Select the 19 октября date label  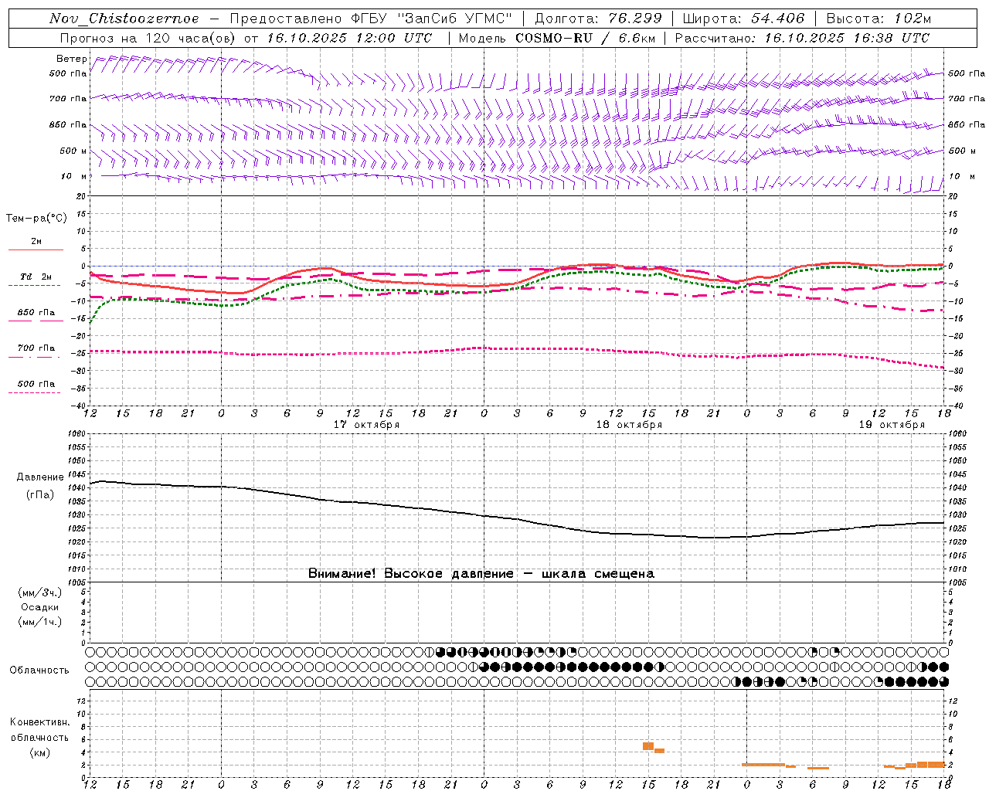point(892,425)
